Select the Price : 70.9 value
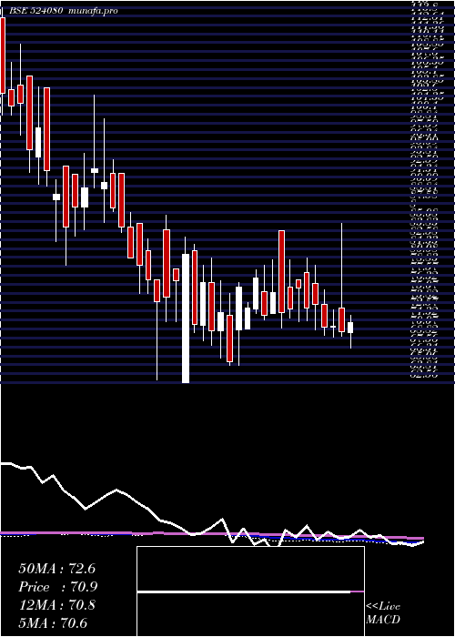 pos(57,587)
